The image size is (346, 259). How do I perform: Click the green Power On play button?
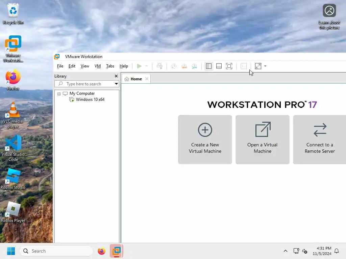point(139,66)
